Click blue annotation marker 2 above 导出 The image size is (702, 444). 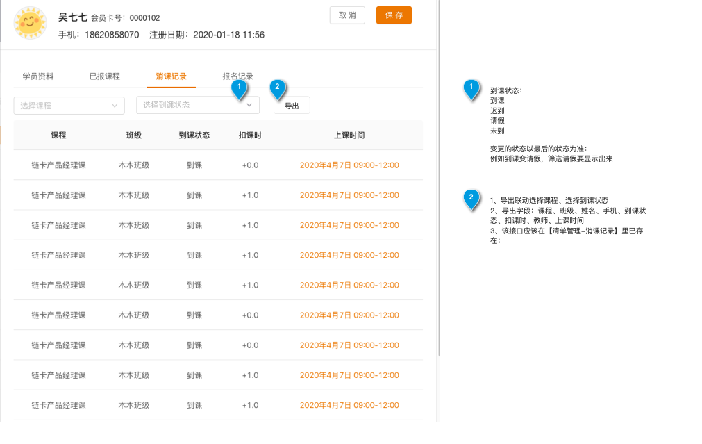278,88
